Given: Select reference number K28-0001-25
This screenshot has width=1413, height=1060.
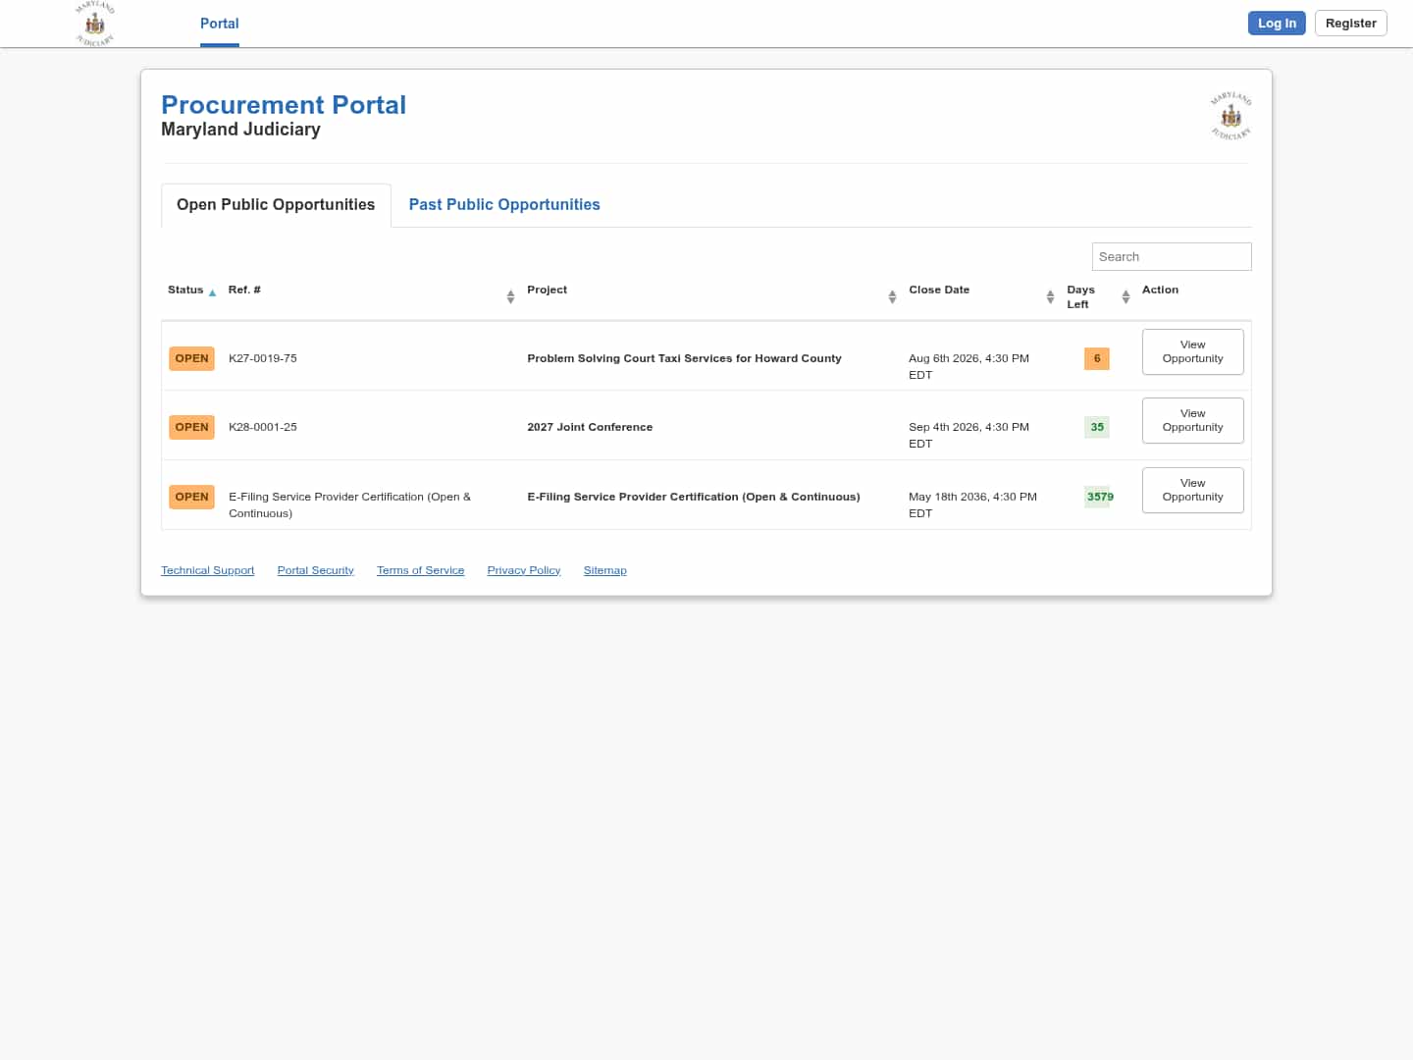Looking at the screenshot, I should click(x=263, y=427).
